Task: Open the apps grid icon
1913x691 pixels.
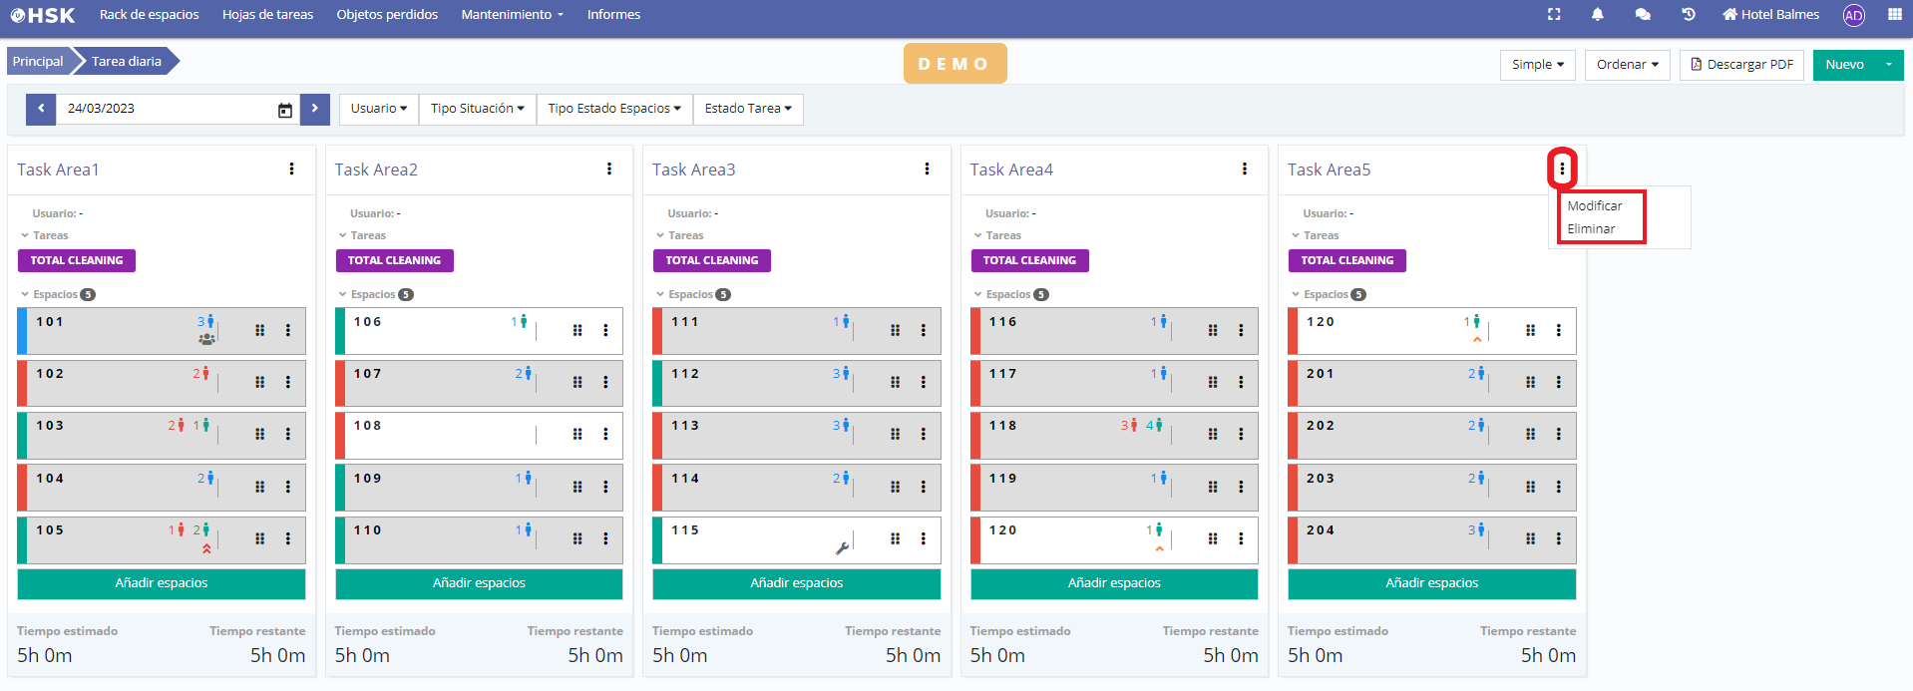Action: click(x=1894, y=14)
